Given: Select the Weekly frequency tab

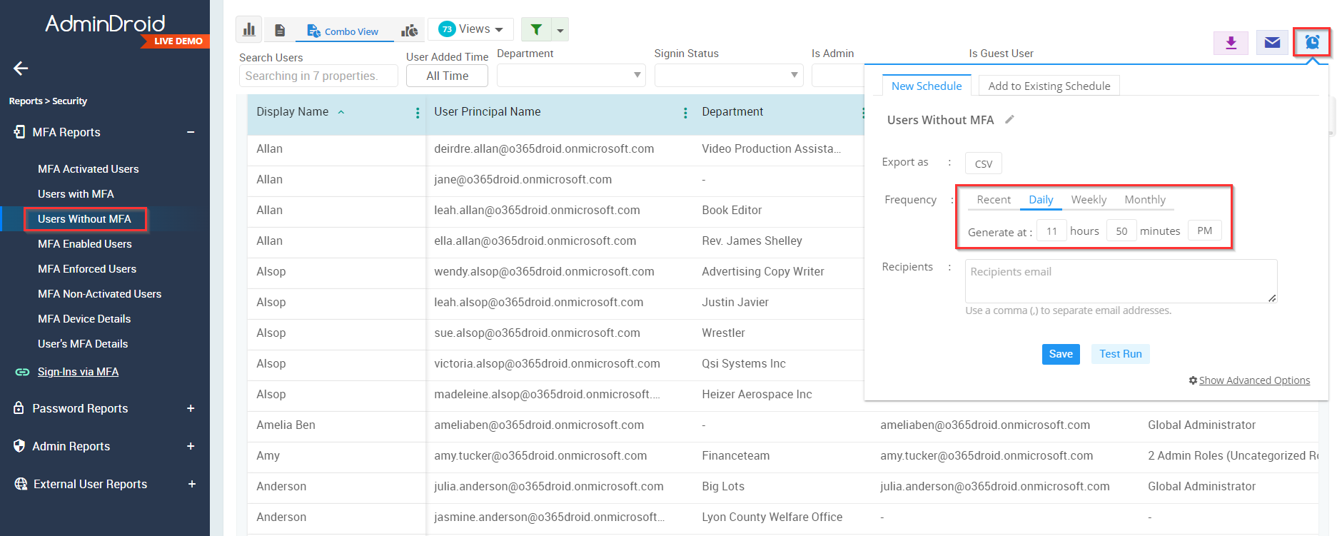Looking at the screenshot, I should (x=1088, y=200).
